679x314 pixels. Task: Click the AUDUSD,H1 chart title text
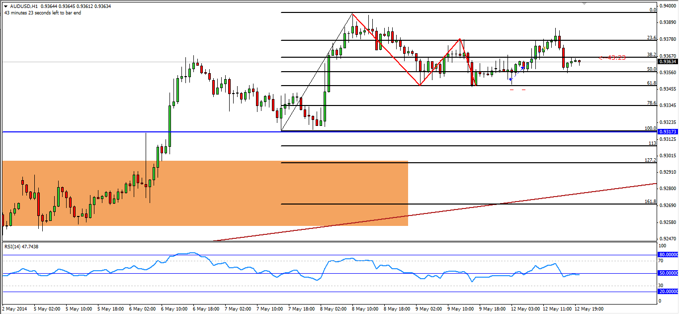23,6
